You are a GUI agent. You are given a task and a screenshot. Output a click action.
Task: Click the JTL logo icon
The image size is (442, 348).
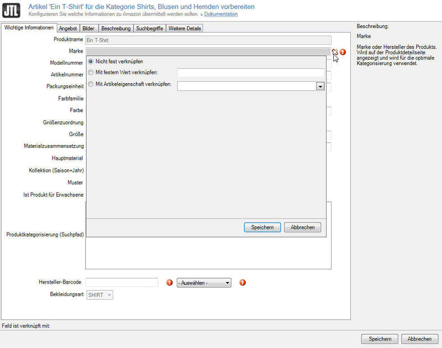[12, 11]
